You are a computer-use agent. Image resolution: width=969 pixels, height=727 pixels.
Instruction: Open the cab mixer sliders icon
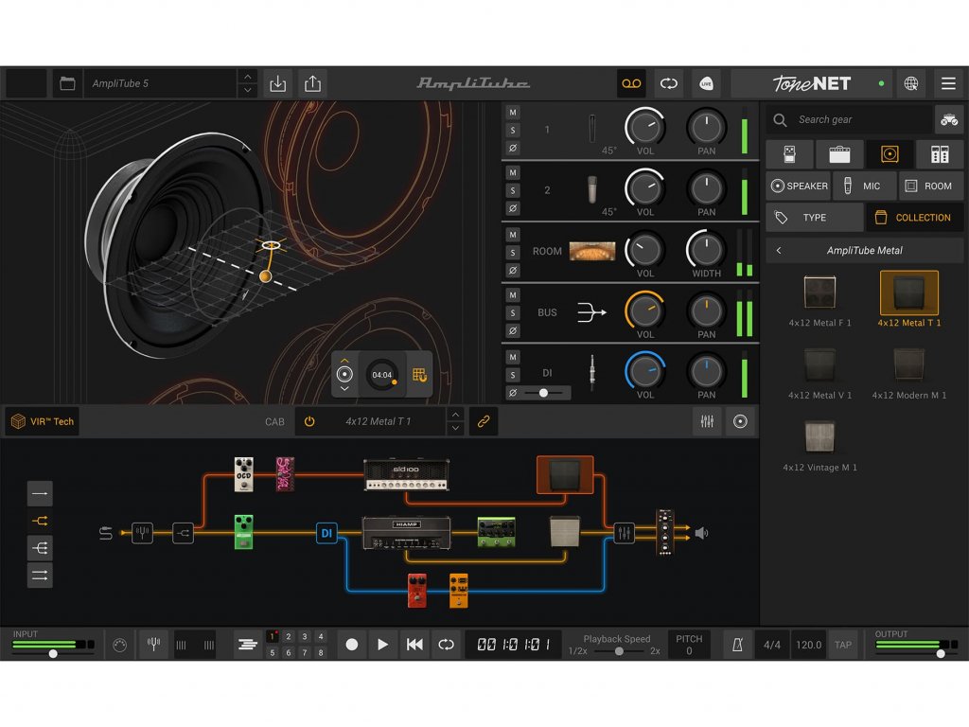[707, 421]
